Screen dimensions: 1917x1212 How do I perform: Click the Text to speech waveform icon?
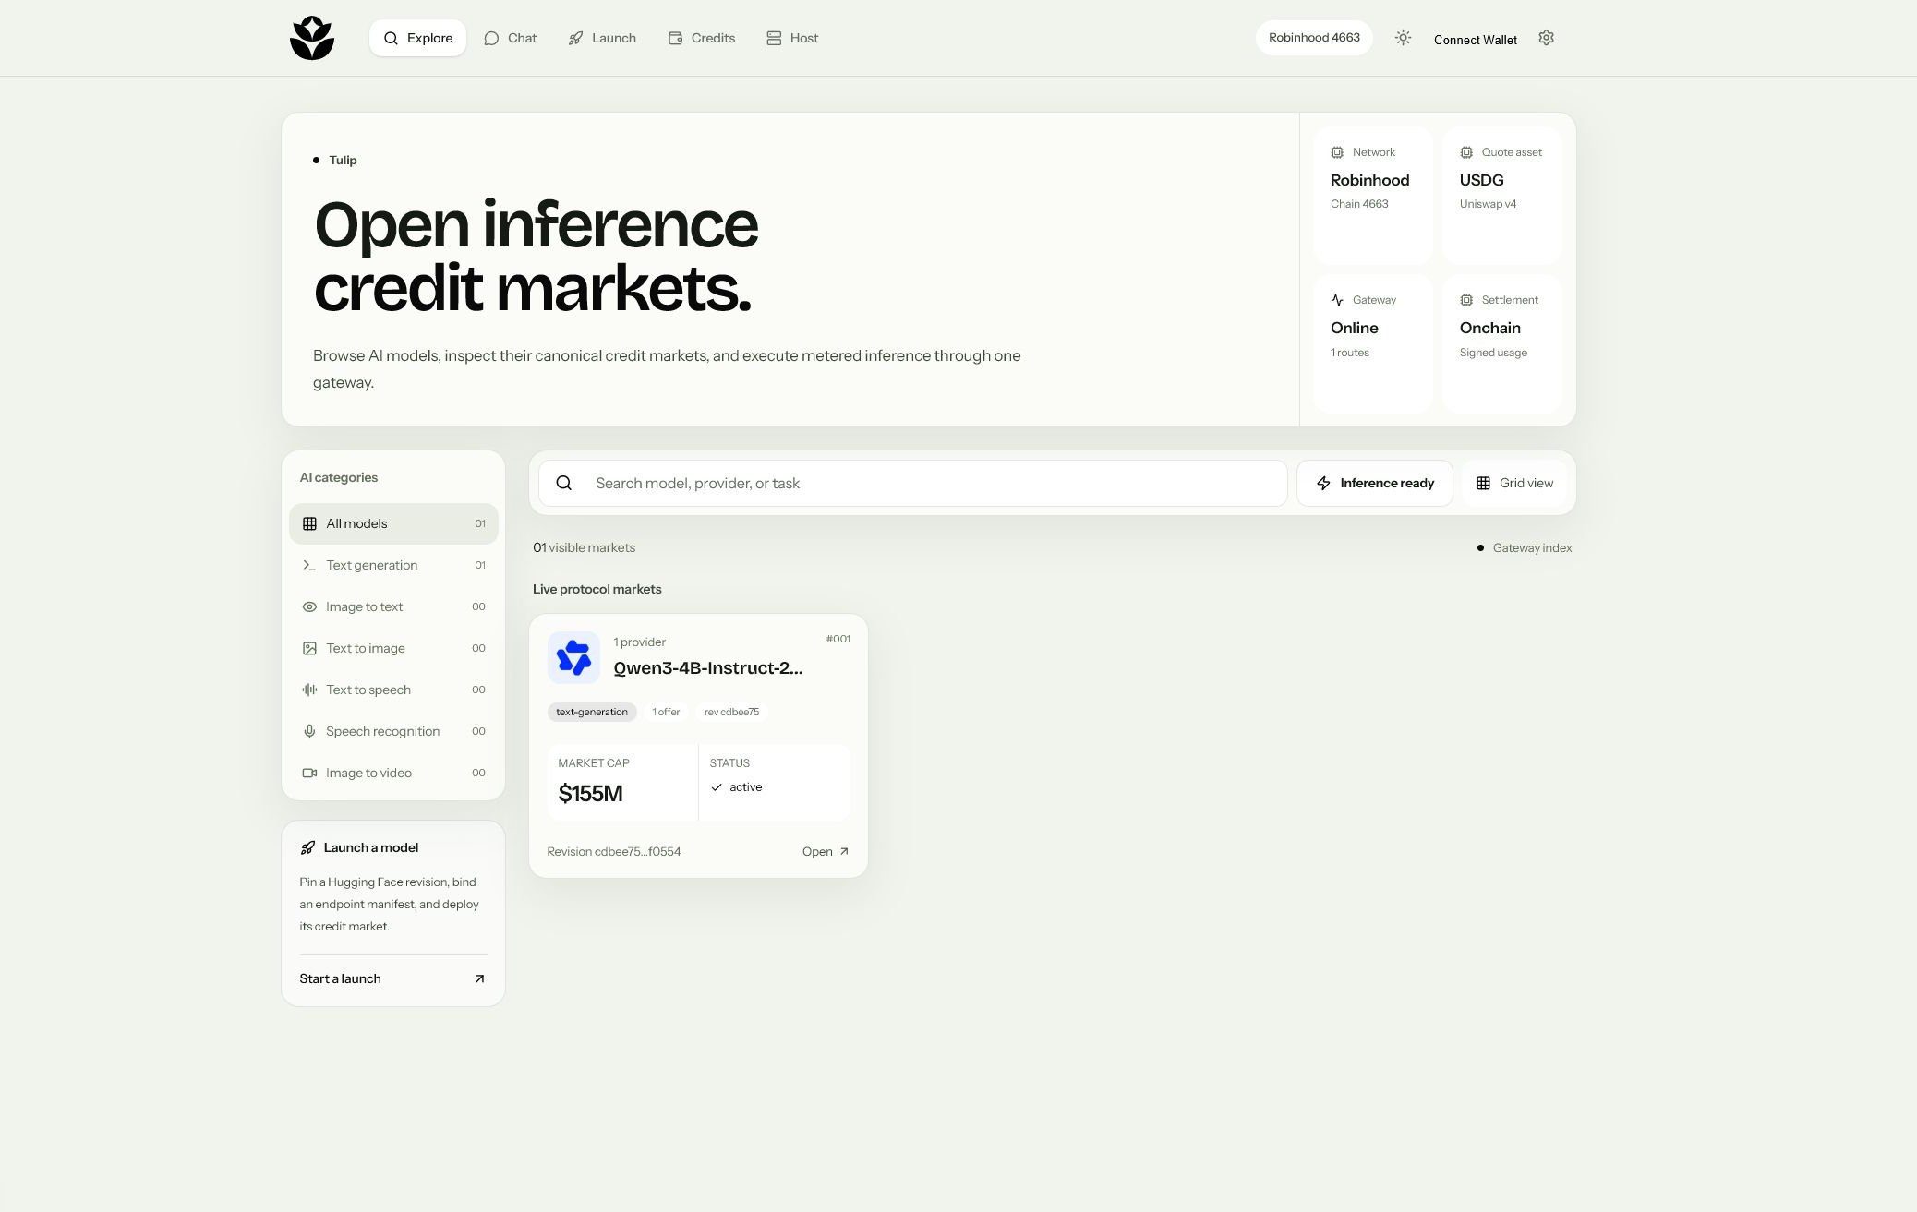click(309, 690)
